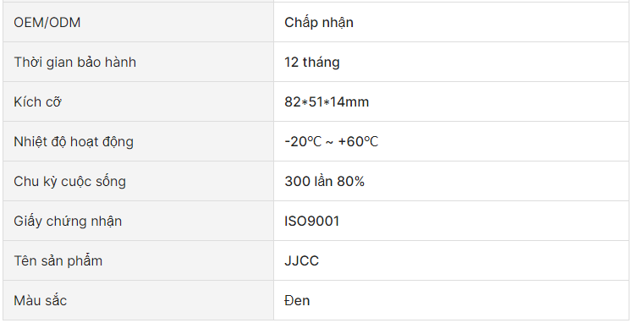
Task: Select the ISO9001 certificate value
Action: pyautogui.click(x=312, y=221)
